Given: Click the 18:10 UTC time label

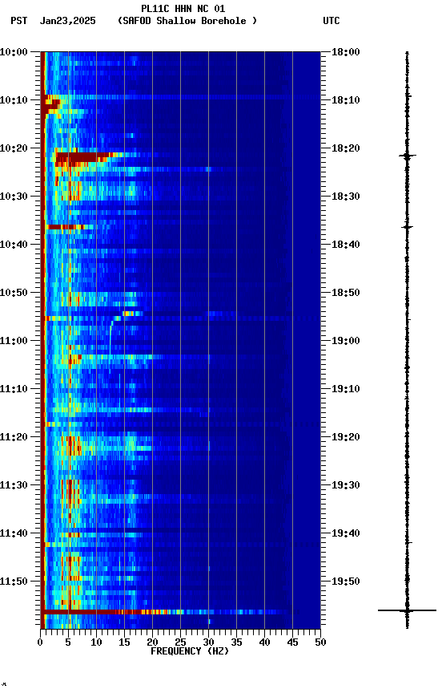Looking at the screenshot, I should [x=346, y=100].
